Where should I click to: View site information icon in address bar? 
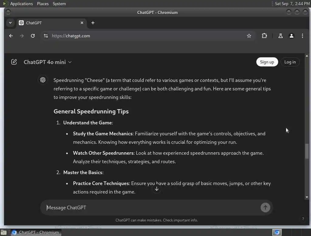pyautogui.click(x=46, y=36)
